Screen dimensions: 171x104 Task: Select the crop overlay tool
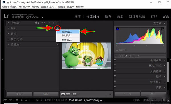[x=117, y=56]
